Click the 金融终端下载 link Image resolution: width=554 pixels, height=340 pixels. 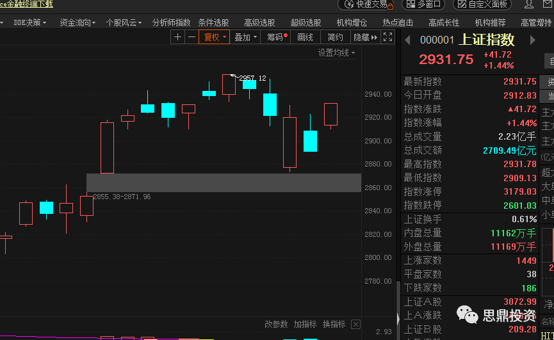coord(26,4)
